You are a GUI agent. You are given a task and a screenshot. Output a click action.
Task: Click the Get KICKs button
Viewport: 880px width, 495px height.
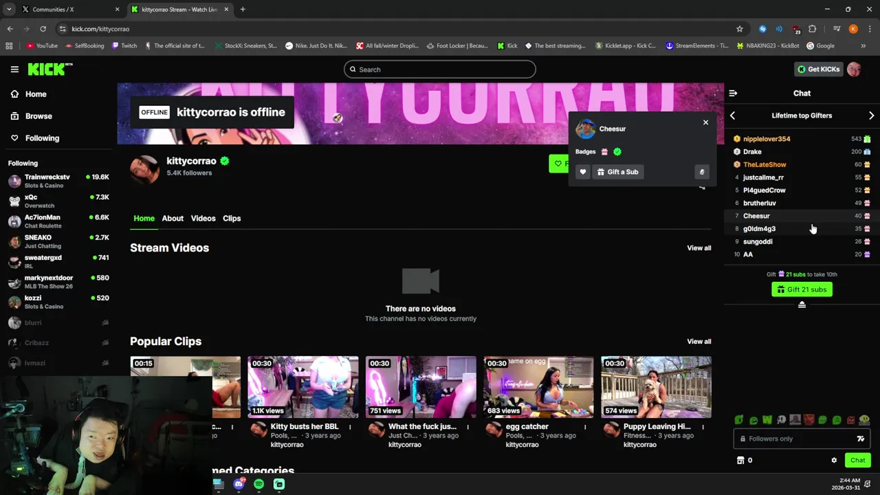tap(818, 69)
